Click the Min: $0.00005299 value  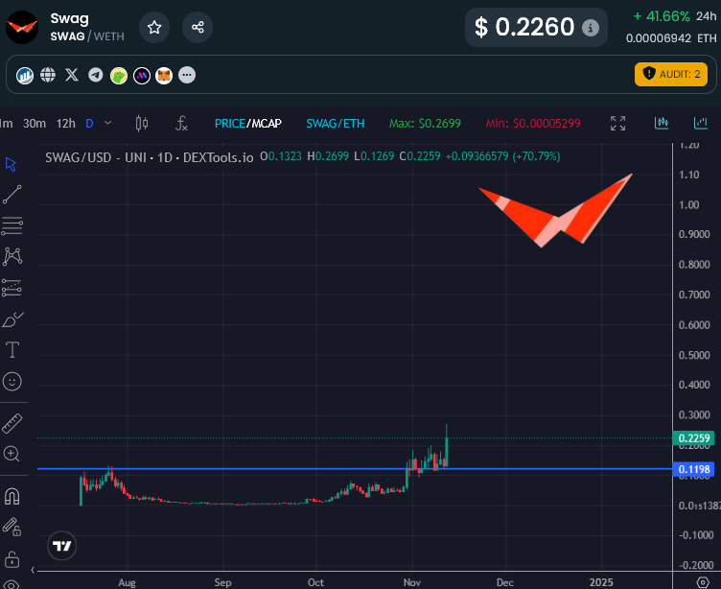(533, 124)
